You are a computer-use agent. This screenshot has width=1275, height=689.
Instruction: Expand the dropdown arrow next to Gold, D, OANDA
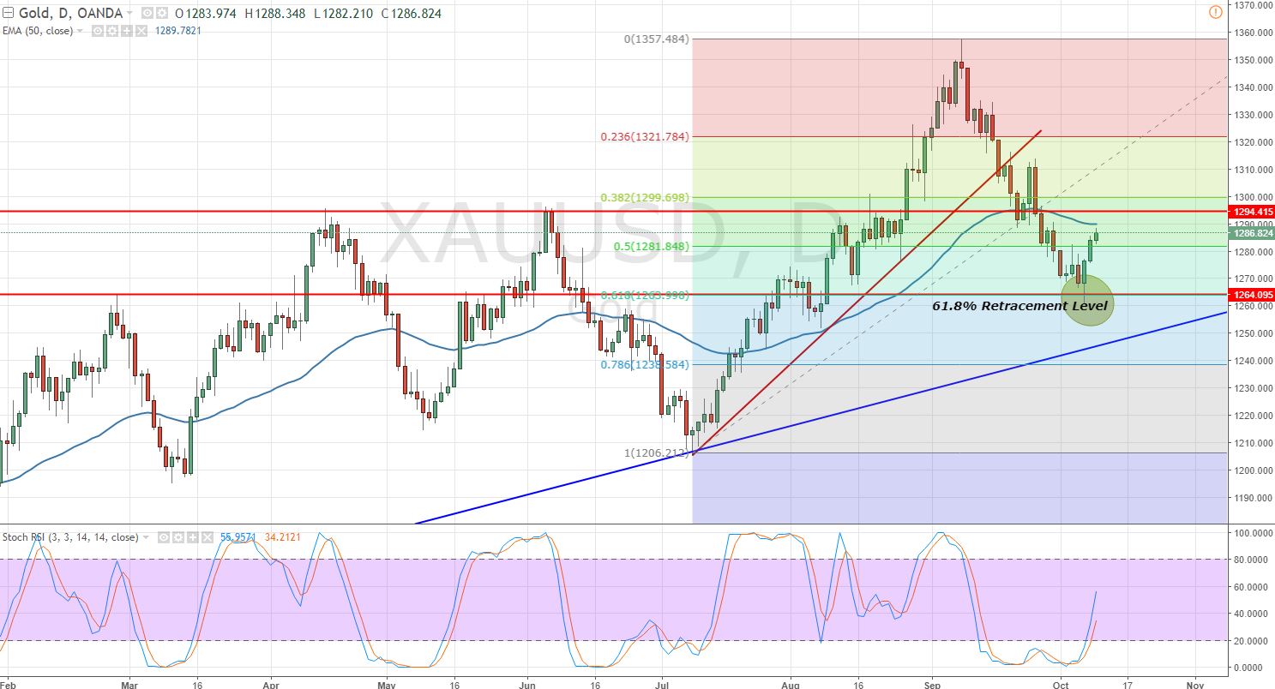(129, 14)
